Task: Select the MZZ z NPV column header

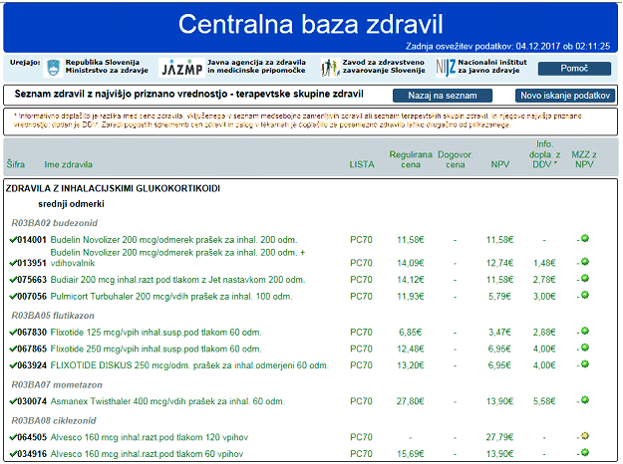Action: [584, 159]
